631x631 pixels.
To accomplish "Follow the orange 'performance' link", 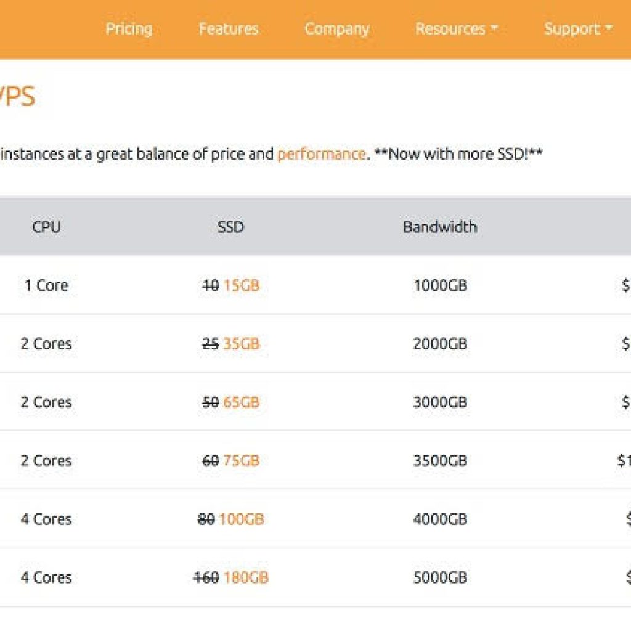I will click(322, 154).
